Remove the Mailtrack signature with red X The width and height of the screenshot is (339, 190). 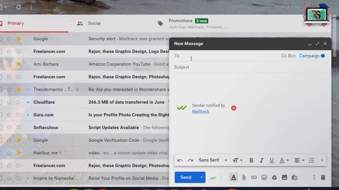pyautogui.click(x=234, y=108)
